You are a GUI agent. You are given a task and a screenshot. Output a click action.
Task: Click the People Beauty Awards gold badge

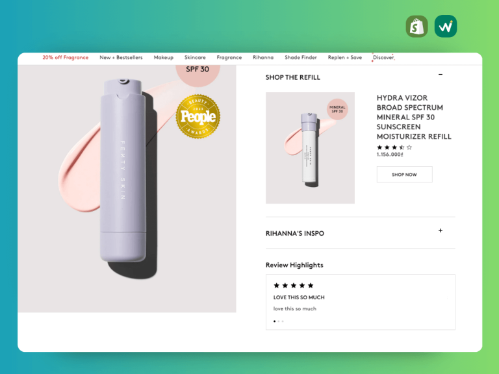(198, 116)
